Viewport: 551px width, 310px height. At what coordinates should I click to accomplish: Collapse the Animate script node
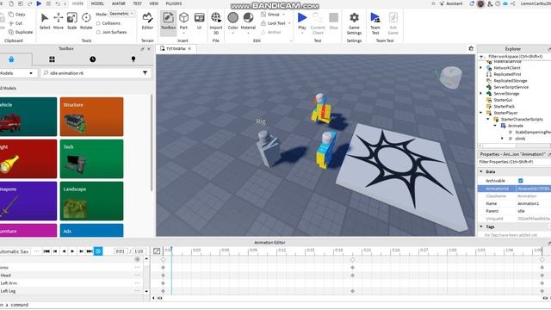click(495, 126)
